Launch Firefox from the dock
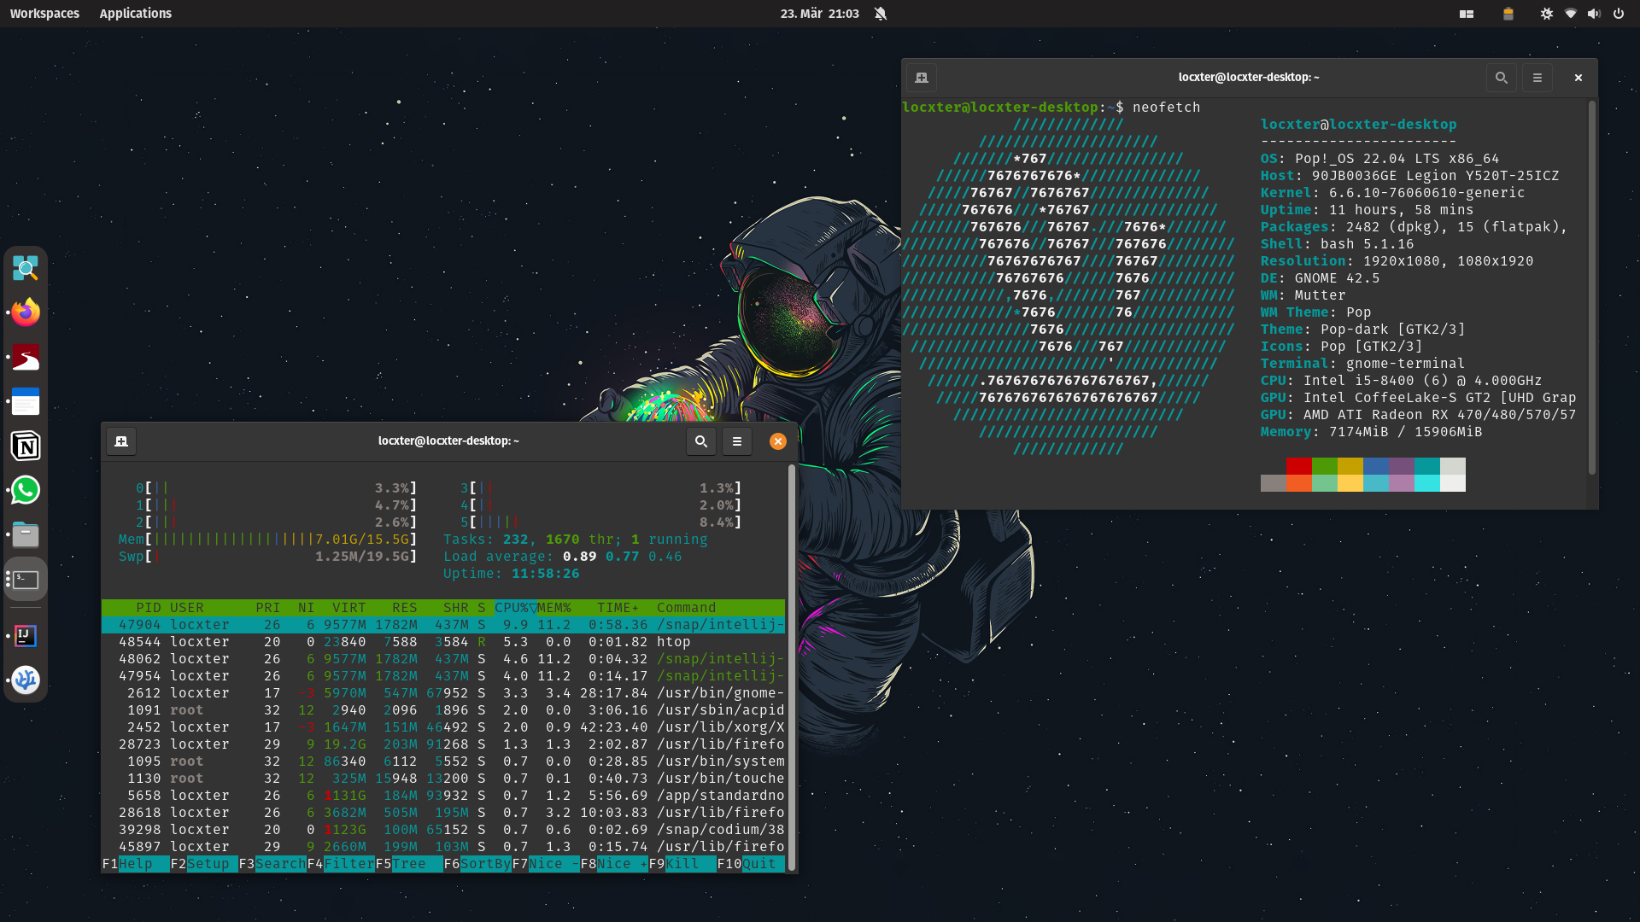1640x922 pixels. [x=26, y=312]
